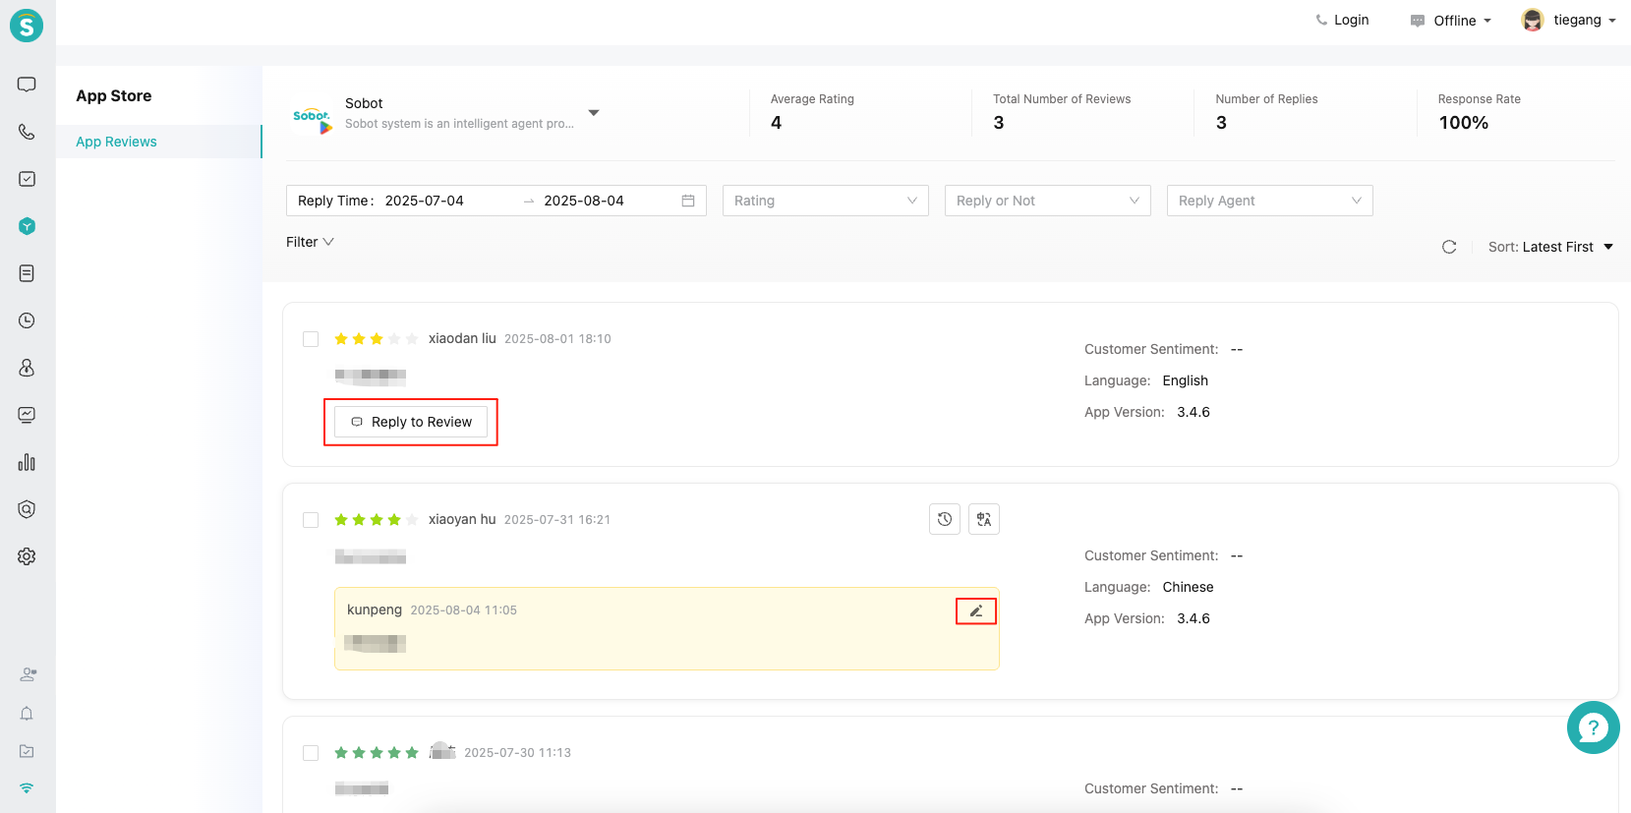This screenshot has height=813, width=1631.
Task: Click the edit pencil icon on kunpeng's reply
Action: click(x=976, y=611)
